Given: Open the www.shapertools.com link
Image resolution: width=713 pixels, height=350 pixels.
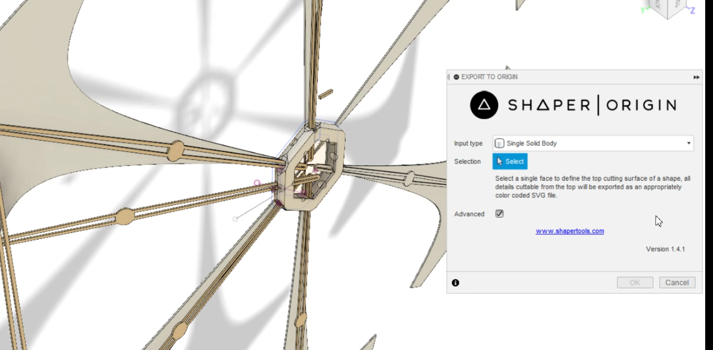Looking at the screenshot, I should click(570, 231).
